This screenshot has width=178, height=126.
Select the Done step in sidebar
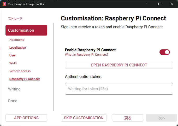13,101
